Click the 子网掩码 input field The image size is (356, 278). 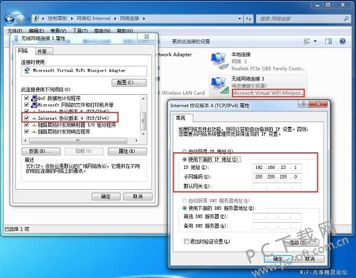coord(276,177)
